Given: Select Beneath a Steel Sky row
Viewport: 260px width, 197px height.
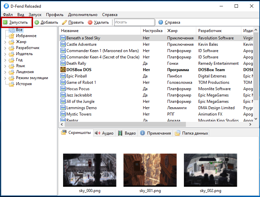Looking at the screenshot, I should click(x=156, y=38).
